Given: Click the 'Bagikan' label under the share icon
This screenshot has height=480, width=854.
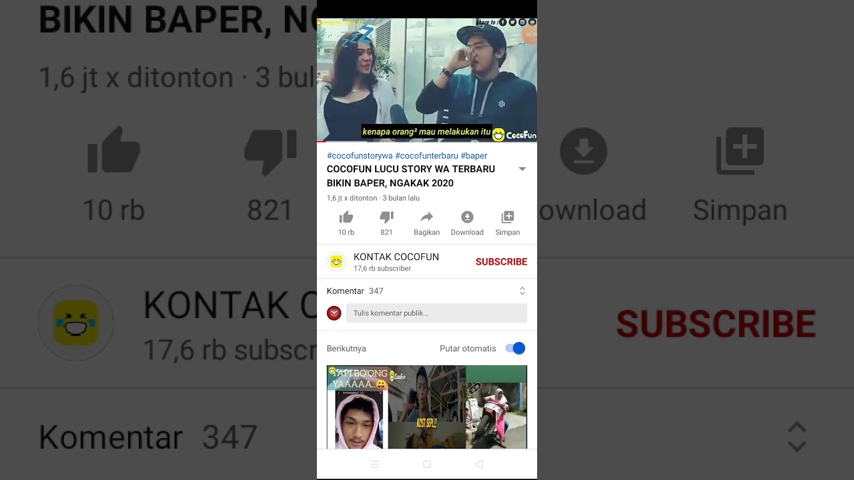Looking at the screenshot, I should (426, 232).
